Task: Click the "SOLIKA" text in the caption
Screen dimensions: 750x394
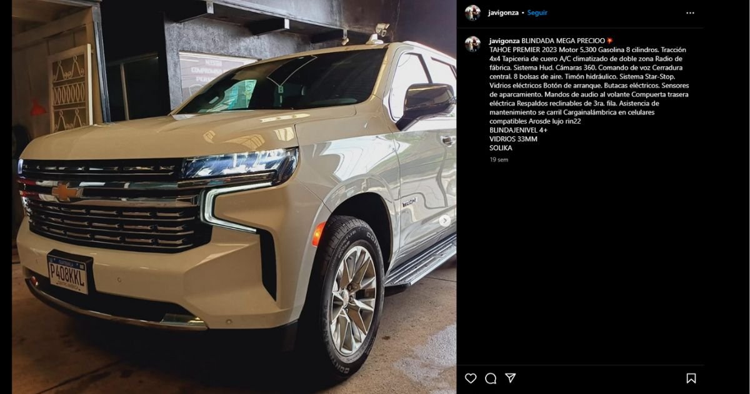Action: click(501, 148)
